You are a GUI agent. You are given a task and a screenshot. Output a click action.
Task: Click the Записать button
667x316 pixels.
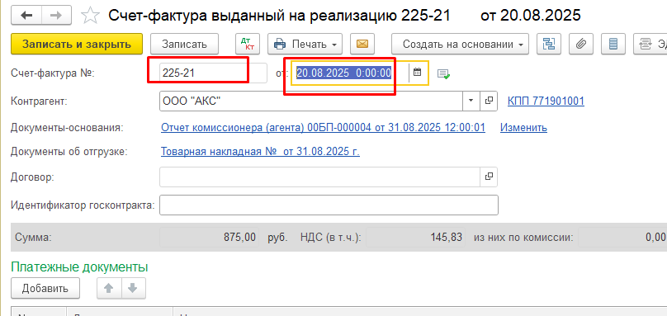click(x=184, y=44)
